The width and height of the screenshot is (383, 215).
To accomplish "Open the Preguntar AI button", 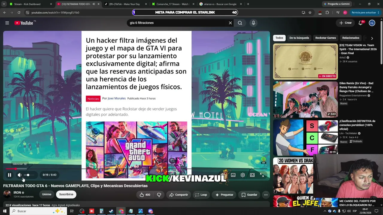I will (x=224, y=195).
